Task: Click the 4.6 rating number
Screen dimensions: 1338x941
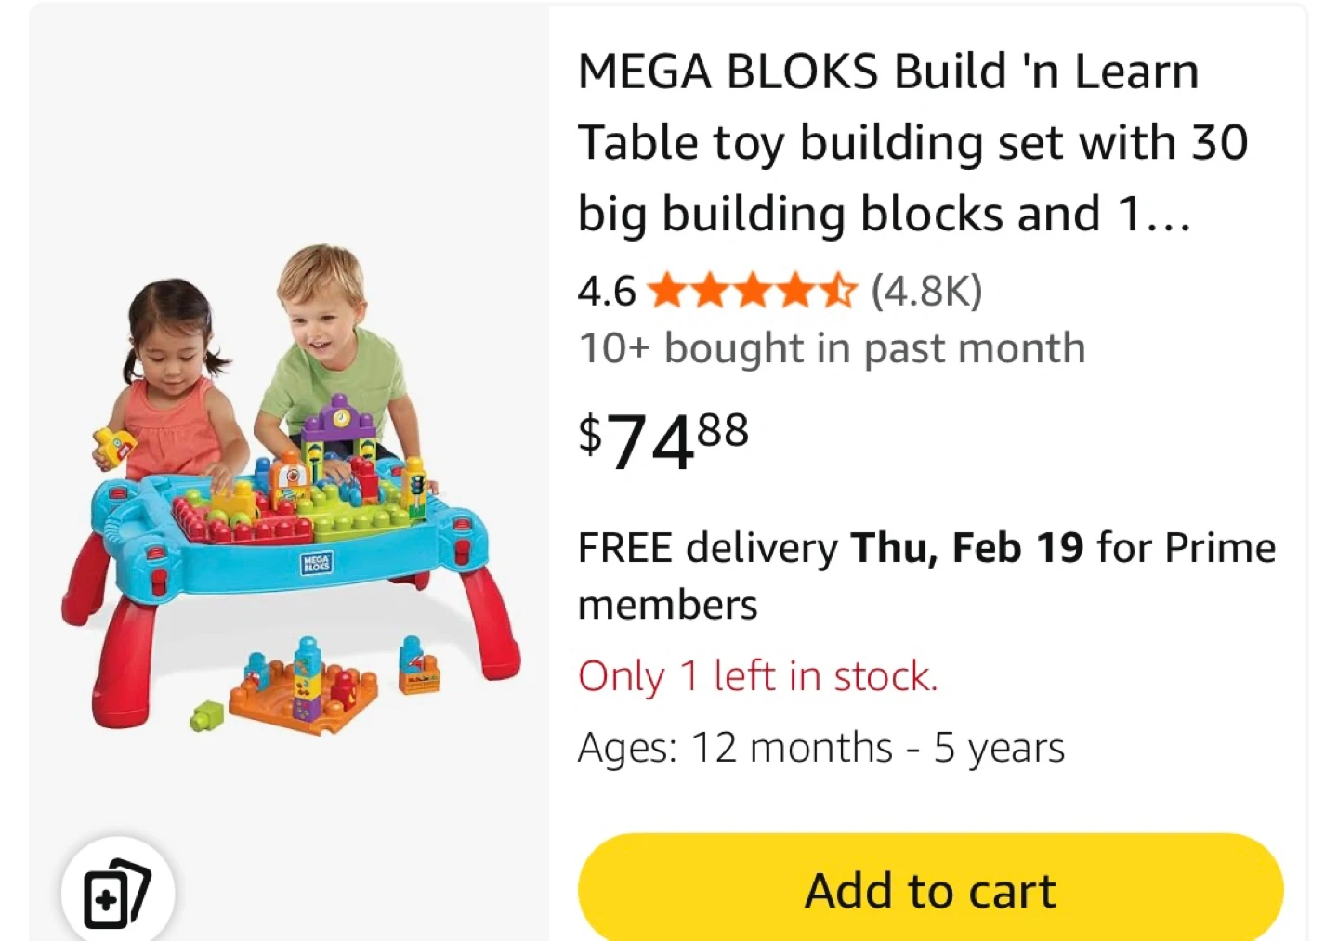Action: (606, 292)
